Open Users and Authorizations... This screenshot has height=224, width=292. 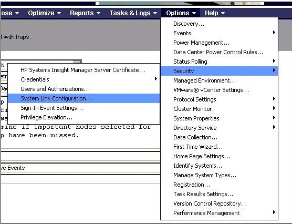pyautogui.click(x=84, y=89)
